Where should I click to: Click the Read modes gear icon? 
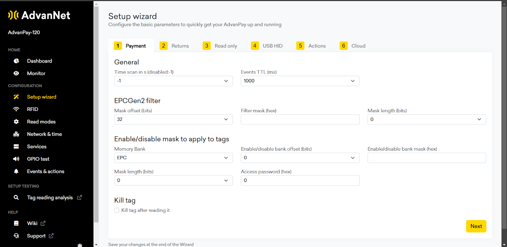point(16,122)
